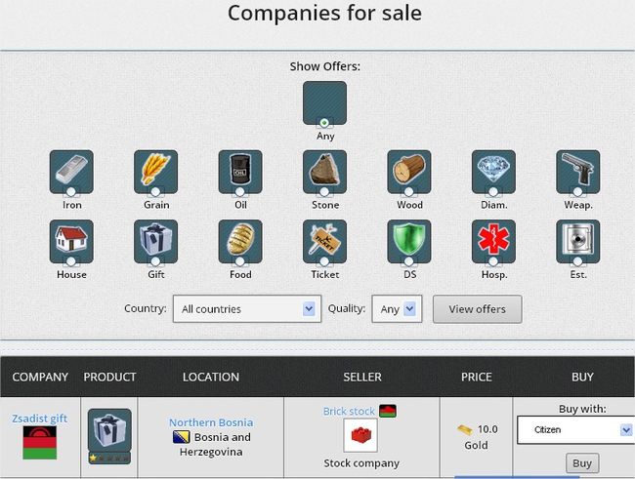
Task: Choose the Estate safe icon
Action: click(x=578, y=241)
